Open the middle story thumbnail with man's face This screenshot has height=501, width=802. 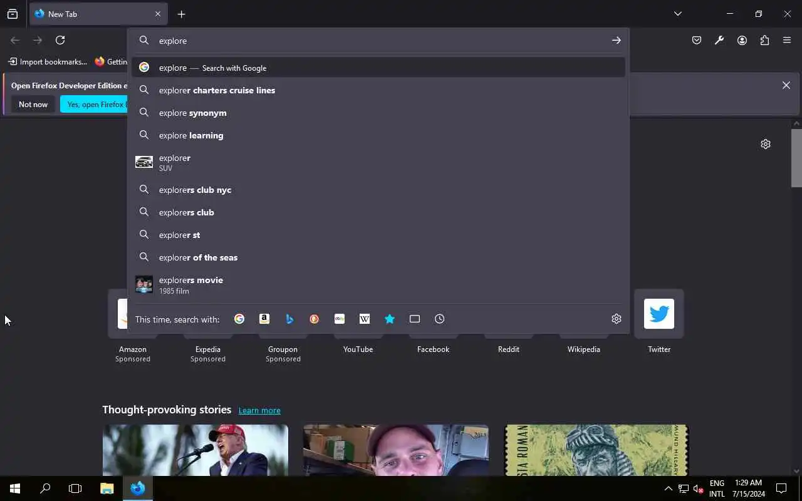pyautogui.click(x=396, y=450)
